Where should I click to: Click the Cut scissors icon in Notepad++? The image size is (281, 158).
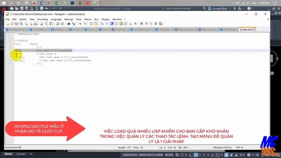click(42, 24)
